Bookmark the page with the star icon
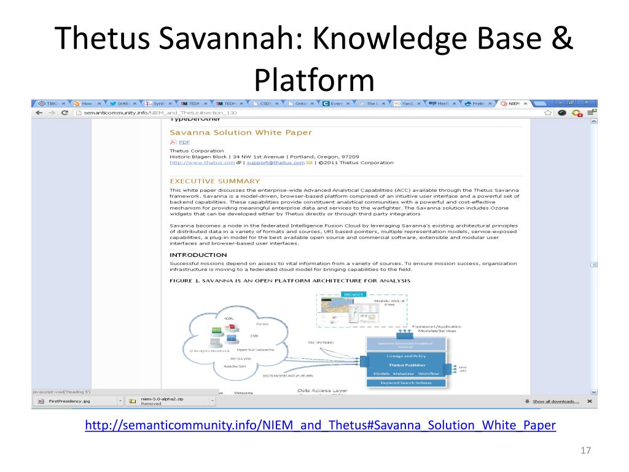This screenshot has width=629, height=472. pyautogui.click(x=548, y=113)
